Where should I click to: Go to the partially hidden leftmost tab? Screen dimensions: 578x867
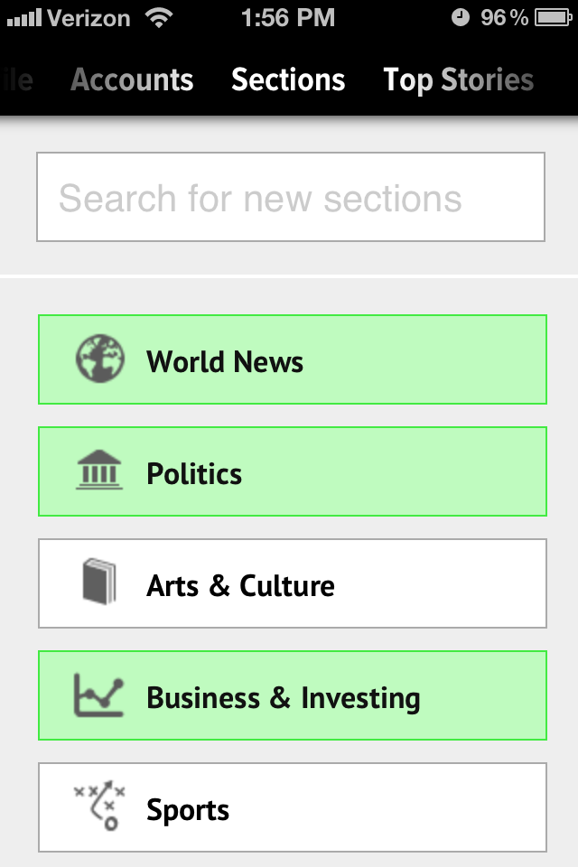[16, 79]
